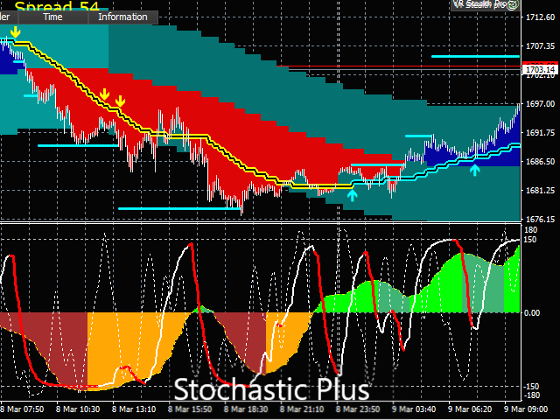Click the 8 Mar 18:30 time axis label
Screen dimensions: 560x420
[x=247, y=409]
